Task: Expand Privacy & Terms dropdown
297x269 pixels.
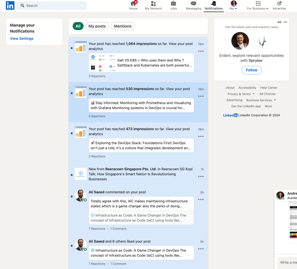Action: point(241,94)
